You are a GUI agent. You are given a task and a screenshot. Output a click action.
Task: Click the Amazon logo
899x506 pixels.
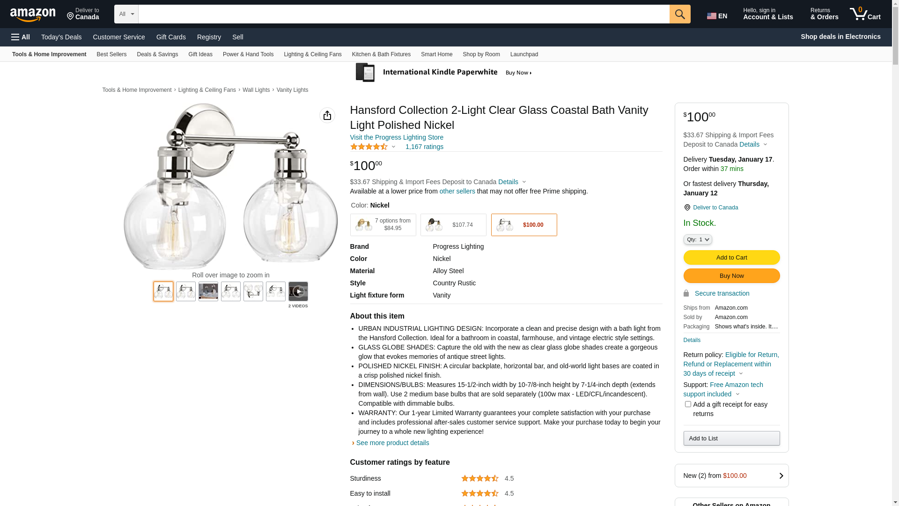point(33,15)
